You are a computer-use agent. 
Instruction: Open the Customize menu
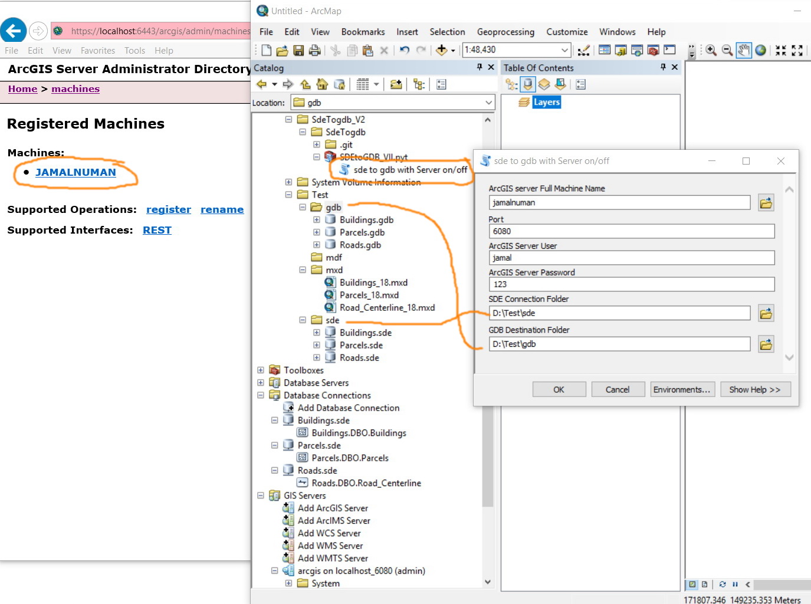567,32
